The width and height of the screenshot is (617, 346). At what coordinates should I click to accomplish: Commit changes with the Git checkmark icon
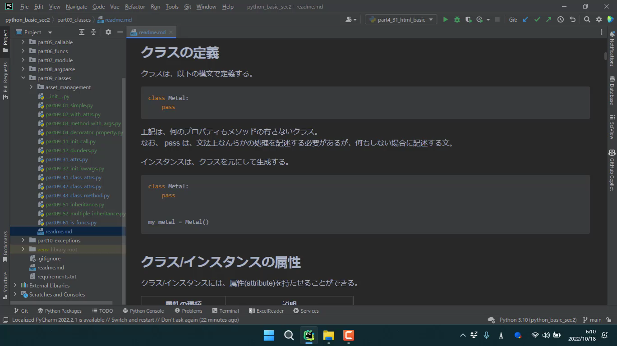click(x=537, y=19)
